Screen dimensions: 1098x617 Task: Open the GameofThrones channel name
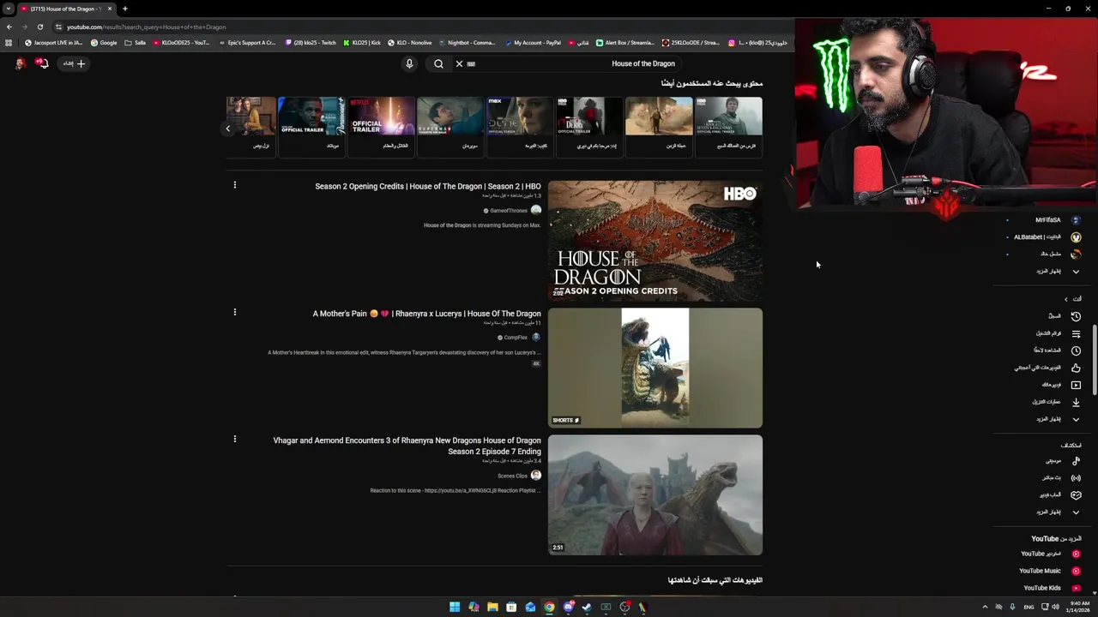pos(509,211)
